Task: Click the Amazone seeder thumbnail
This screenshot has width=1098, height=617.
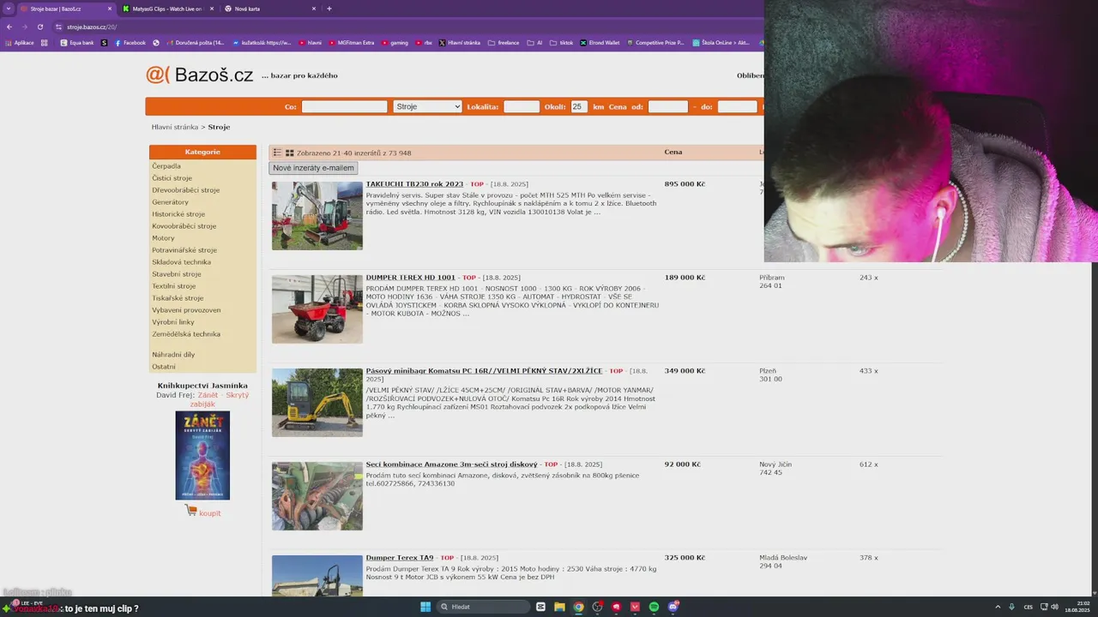Action: pos(317,496)
